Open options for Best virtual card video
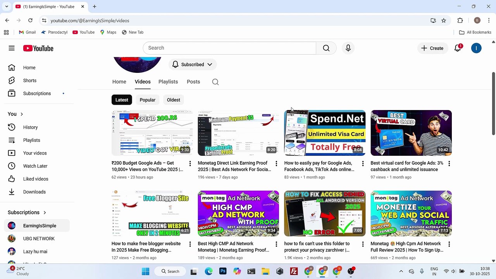Screen dimensions: 496x279 [449, 164]
